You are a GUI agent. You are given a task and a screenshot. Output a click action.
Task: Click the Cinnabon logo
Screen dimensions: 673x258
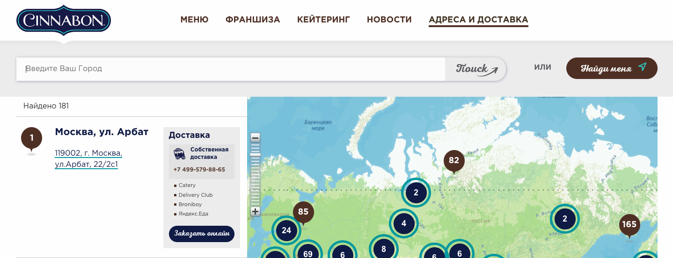64,21
